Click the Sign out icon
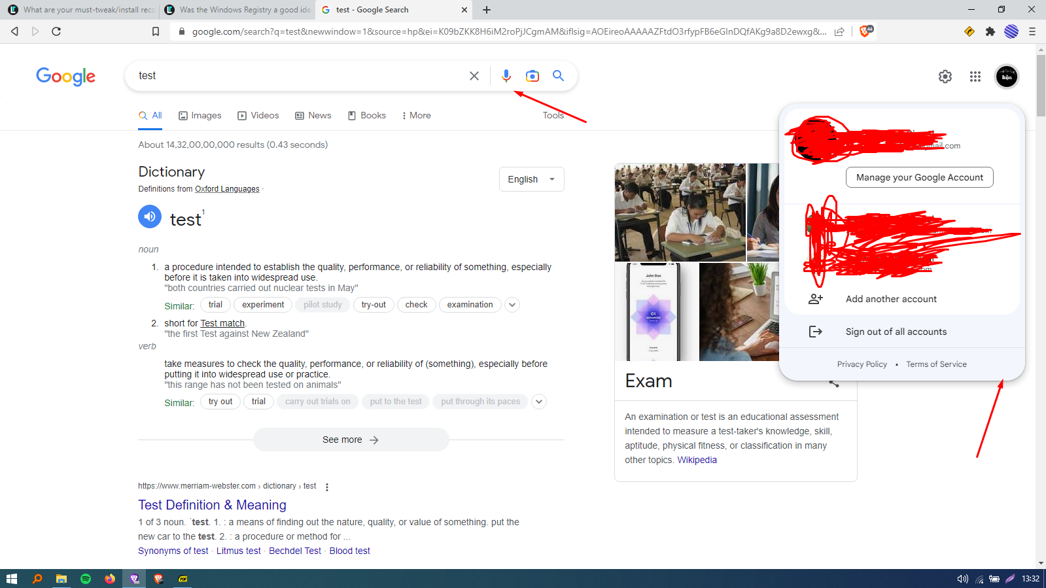The image size is (1046, 588). (x=816, y=332)
